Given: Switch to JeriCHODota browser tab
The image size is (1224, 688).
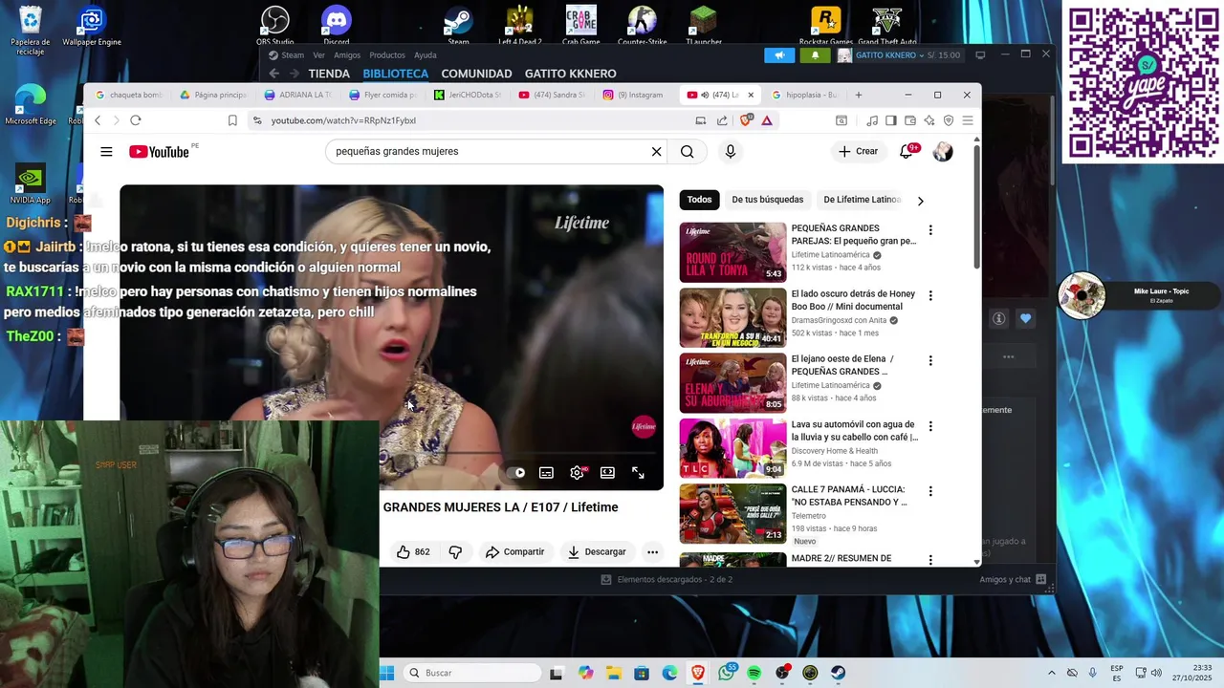Looking at the screenshot, I should point(468,95).
